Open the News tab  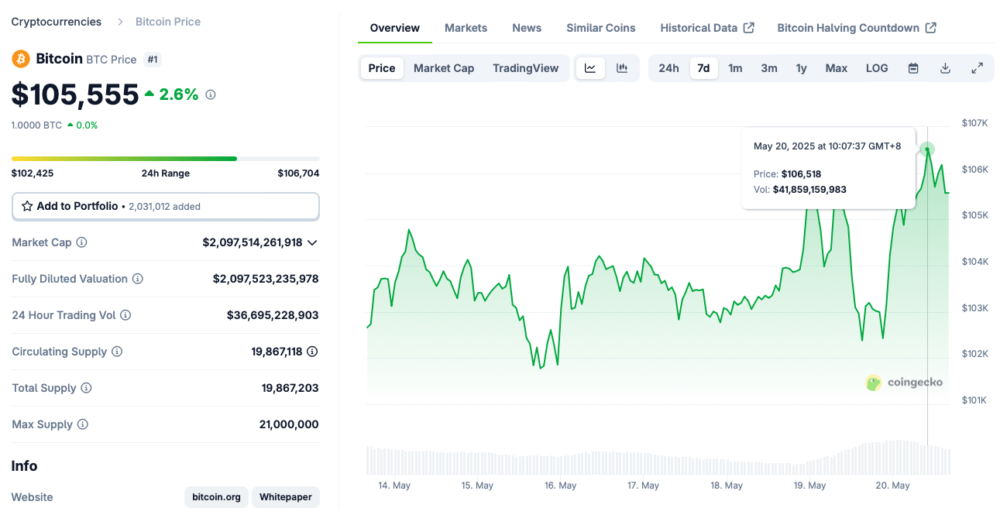(x=527, y=27)
